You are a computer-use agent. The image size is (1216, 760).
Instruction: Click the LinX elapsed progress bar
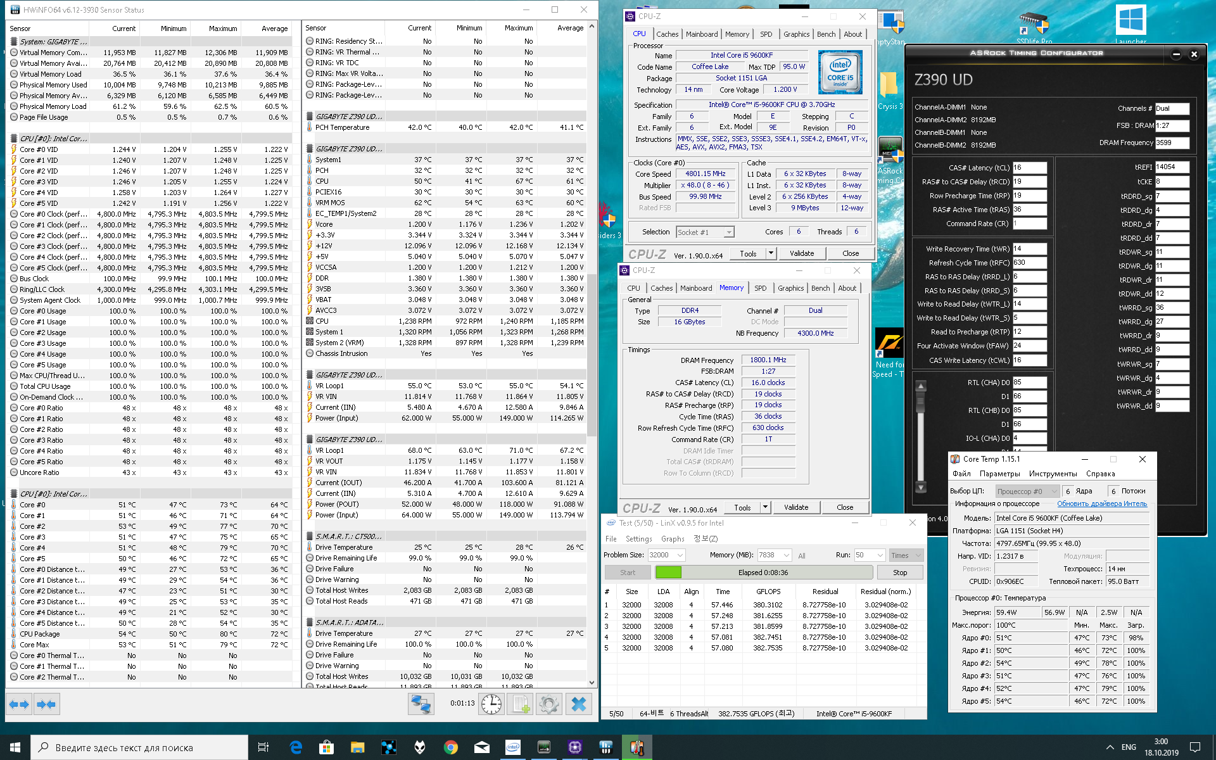coord(763,573)
